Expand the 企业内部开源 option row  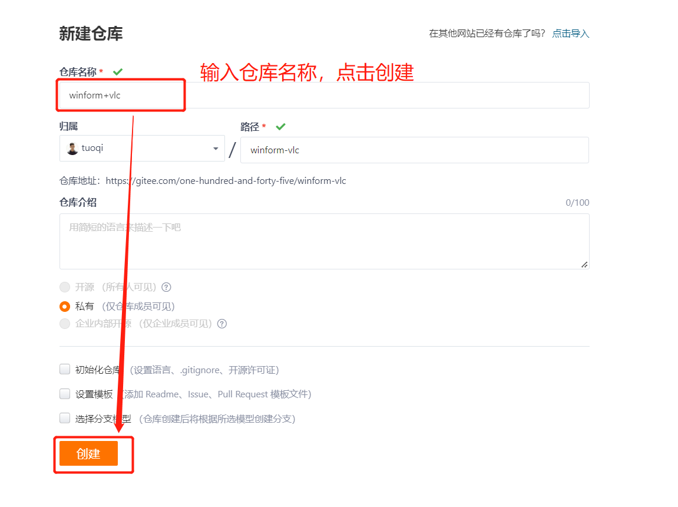tap(65, 323)
